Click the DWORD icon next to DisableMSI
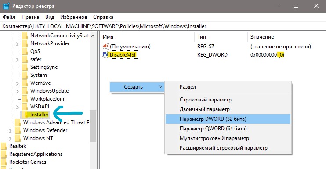This screenshot has width=326, height=169. [105, 54]
